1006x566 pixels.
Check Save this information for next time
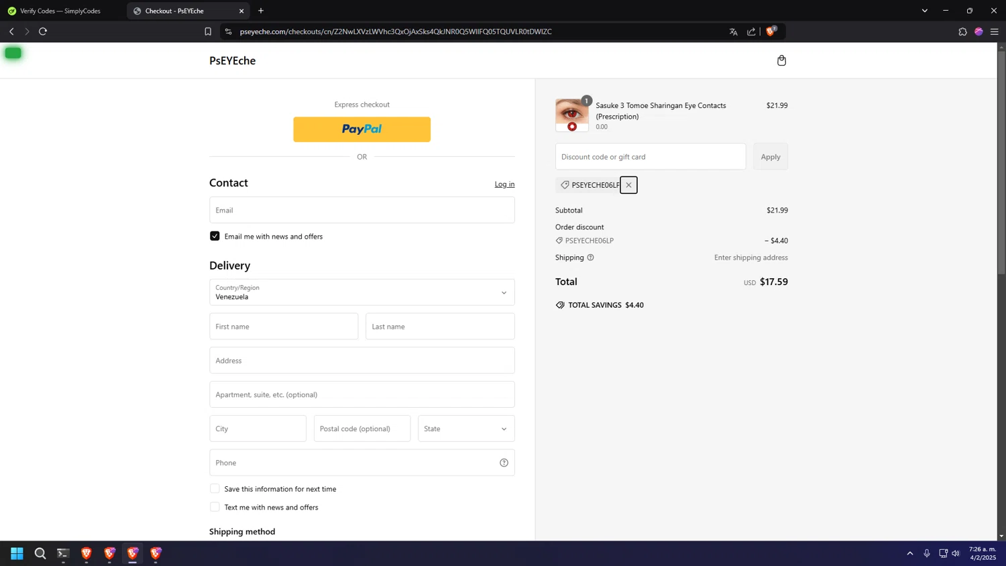[x=215, y=489]
